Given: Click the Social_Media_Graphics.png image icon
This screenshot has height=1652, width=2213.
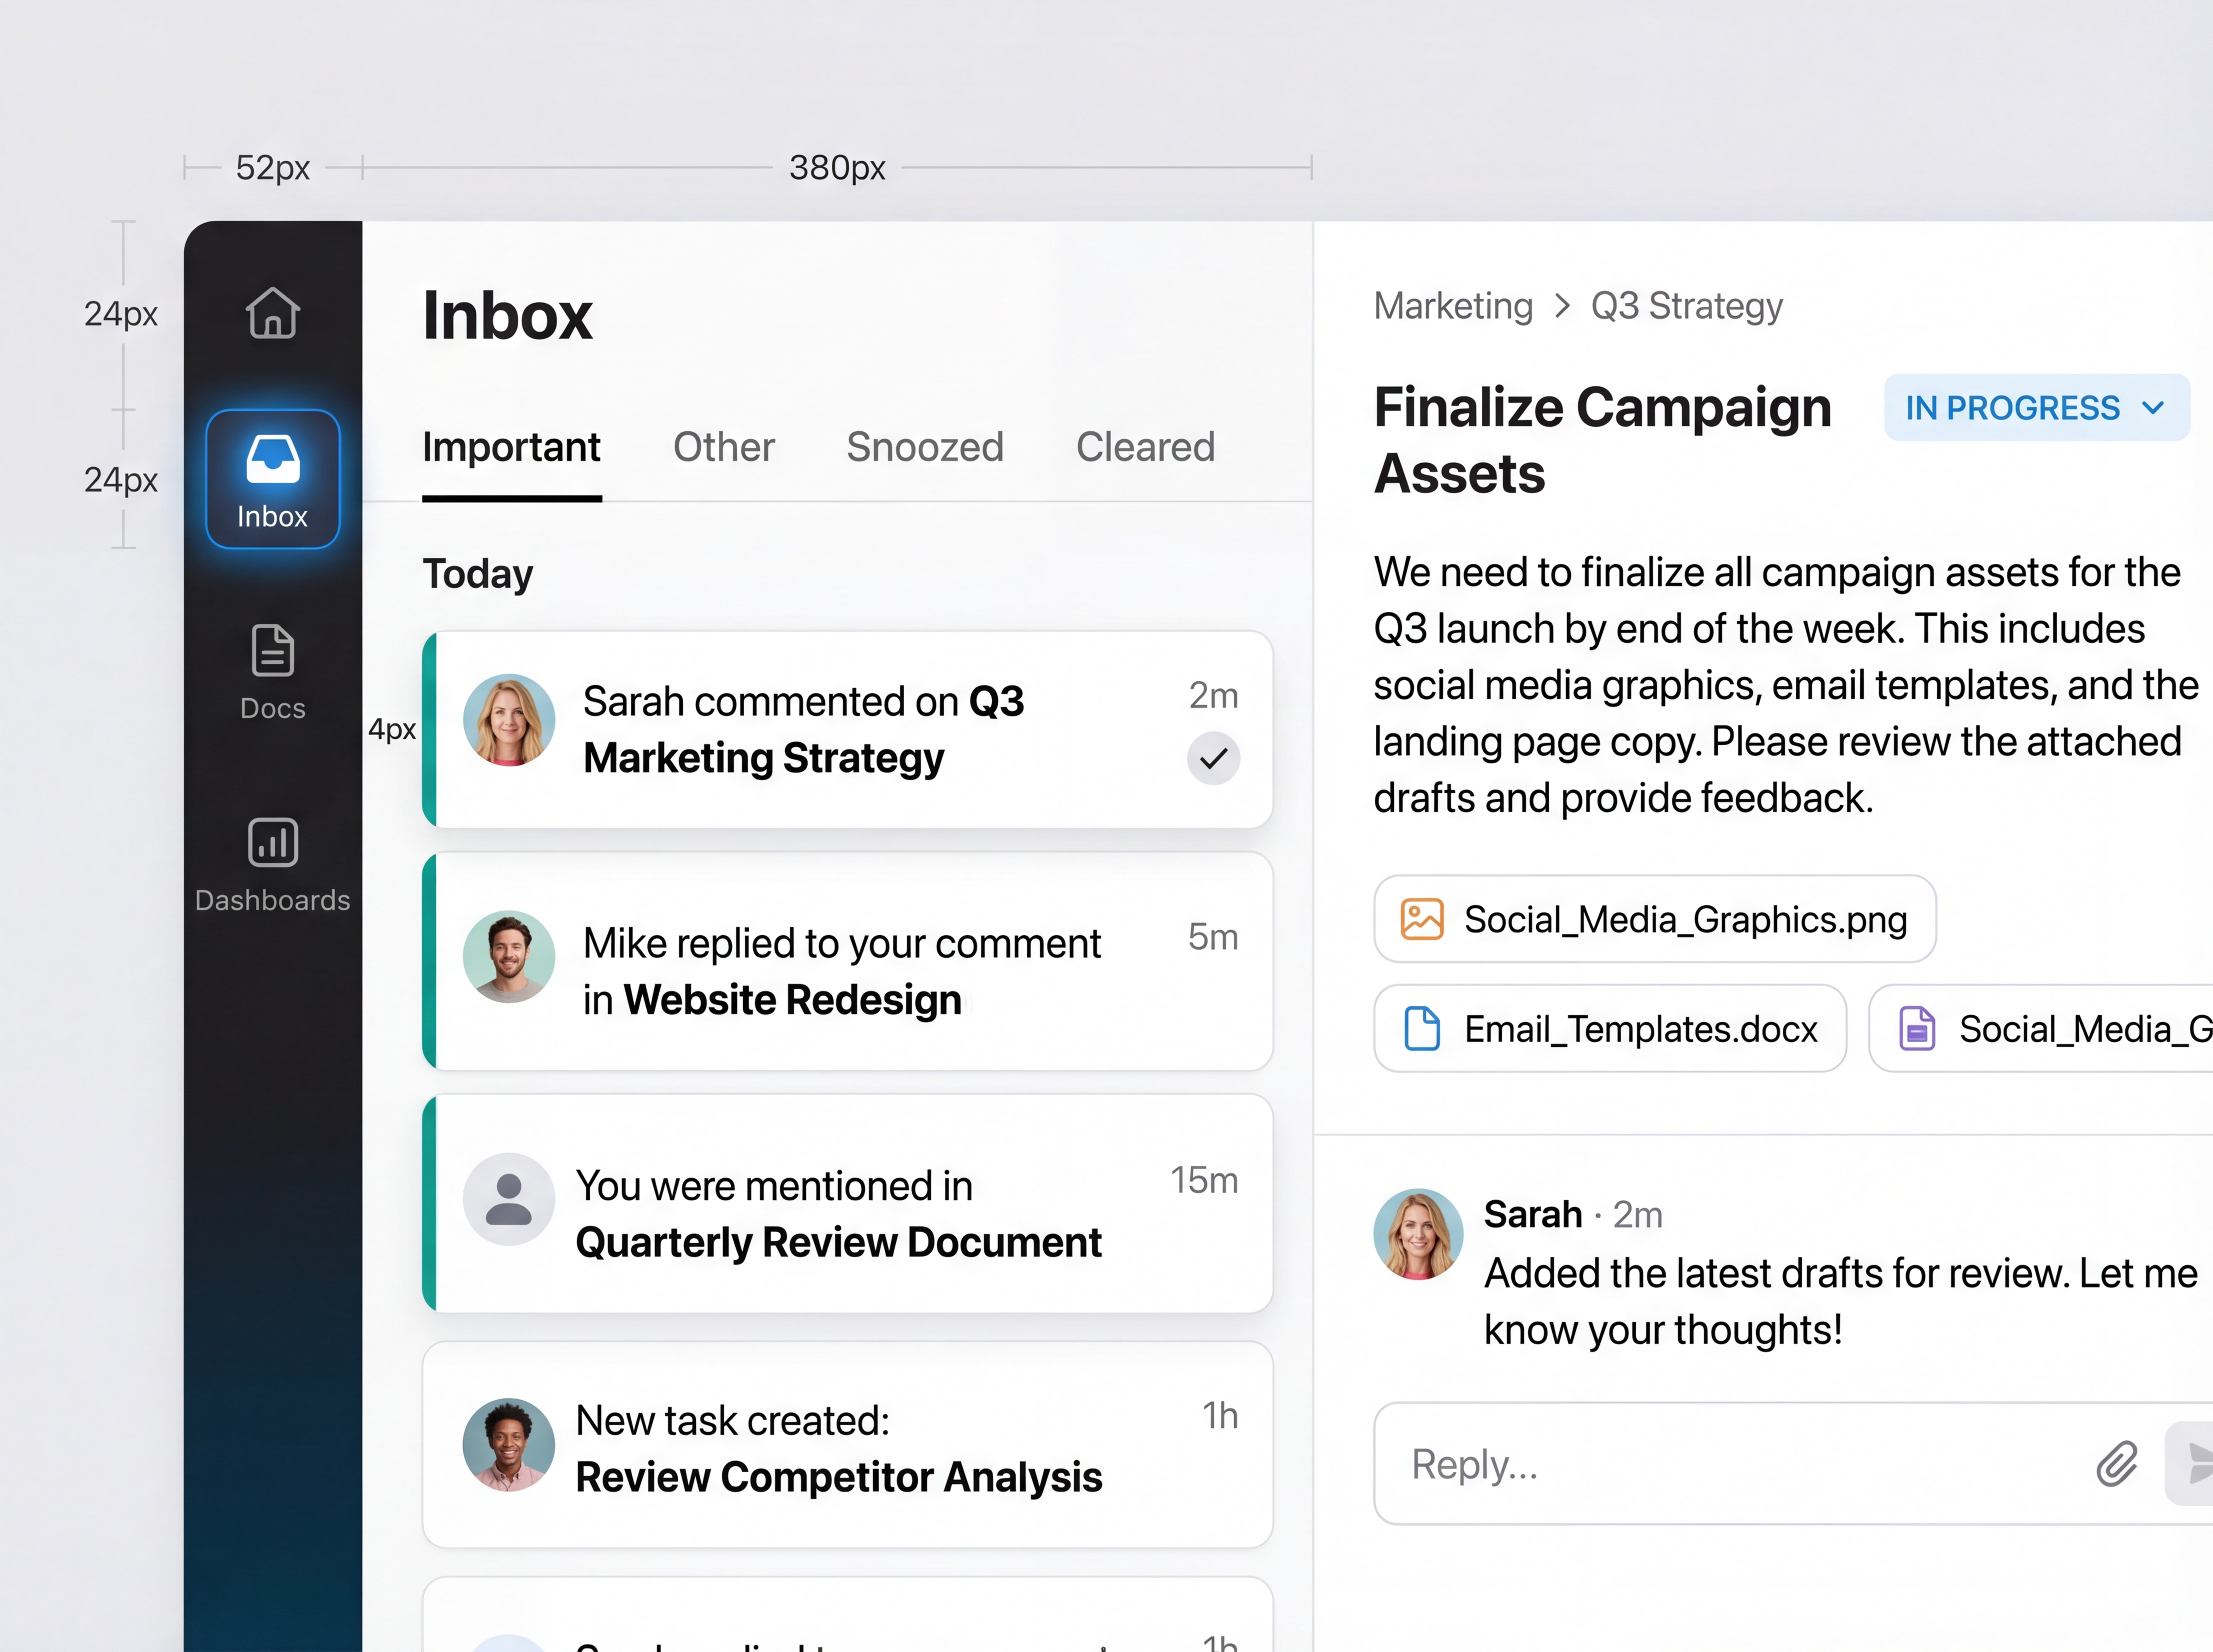Looking at the screenshot, I should click(1421, 919).
